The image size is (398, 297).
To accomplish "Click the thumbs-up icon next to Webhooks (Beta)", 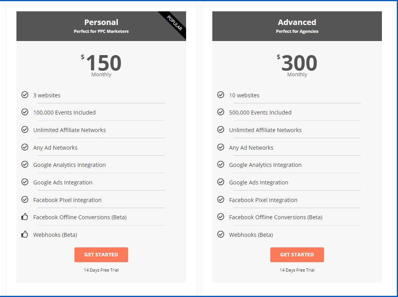I will tap(25, 234).
